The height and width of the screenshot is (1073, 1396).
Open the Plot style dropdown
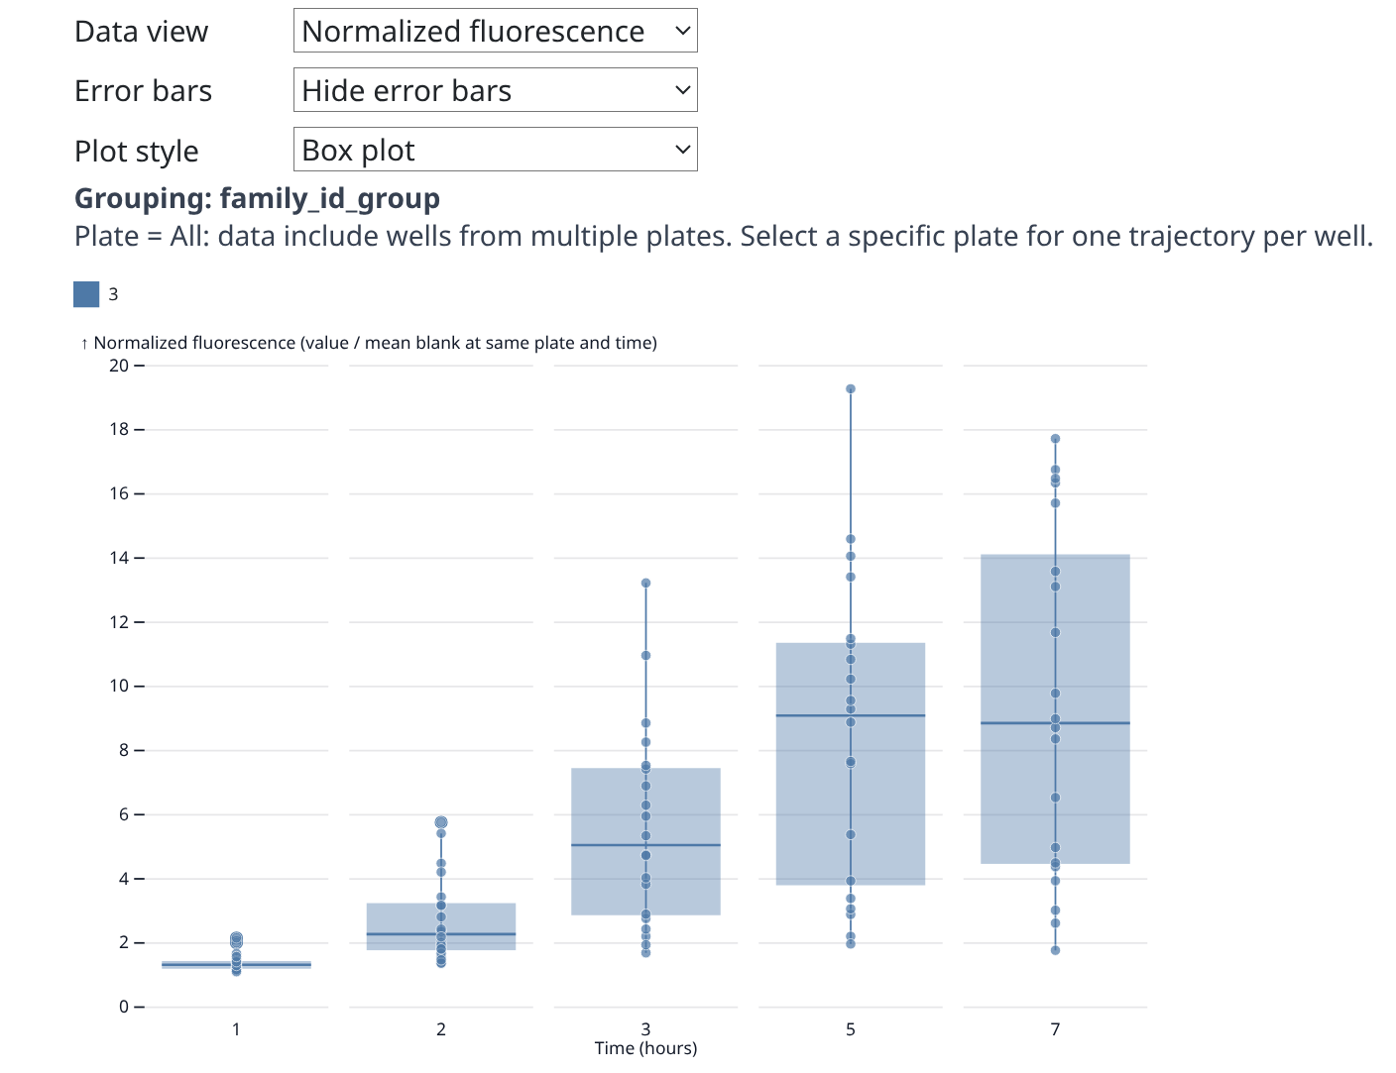495,150
